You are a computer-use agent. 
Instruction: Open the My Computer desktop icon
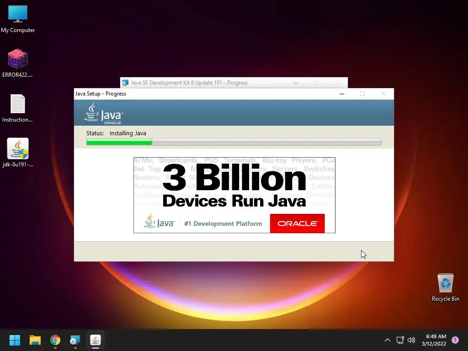tap(18, 19)
